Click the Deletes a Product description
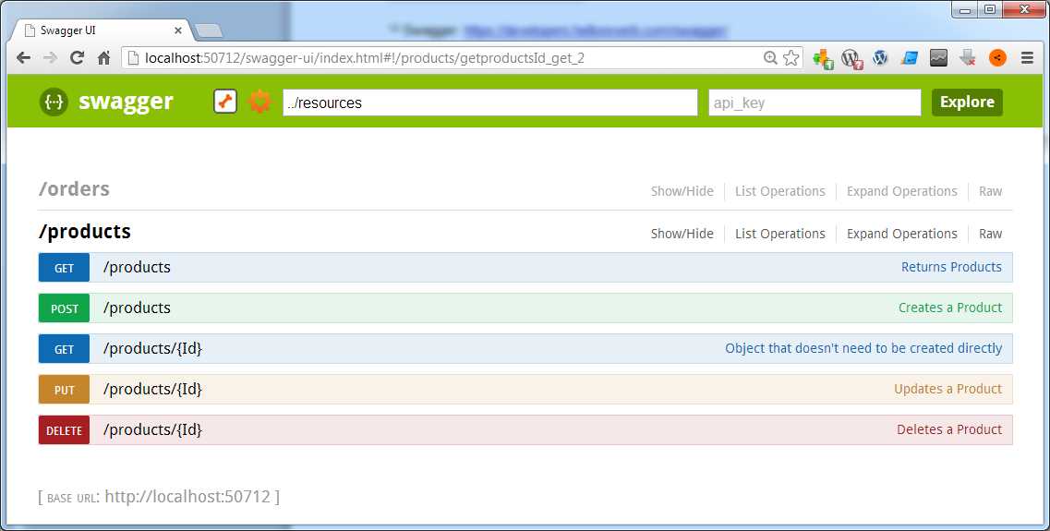1050x531 pixels. point(949,430)
